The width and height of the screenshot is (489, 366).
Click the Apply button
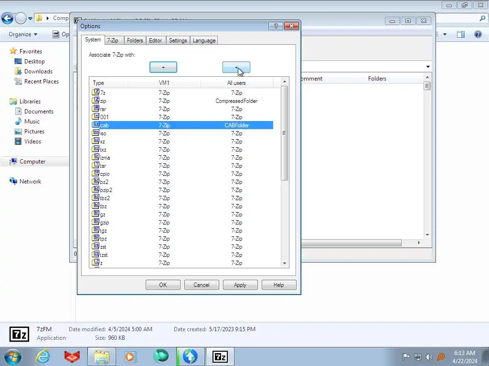pyautogui.click(x=240, y=285)
